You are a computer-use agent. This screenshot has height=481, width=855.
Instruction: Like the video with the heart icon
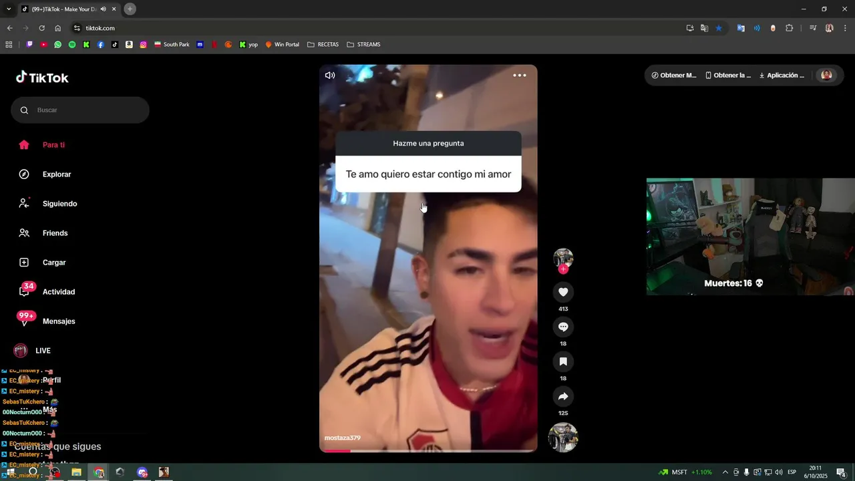click(x=563, y=292)
